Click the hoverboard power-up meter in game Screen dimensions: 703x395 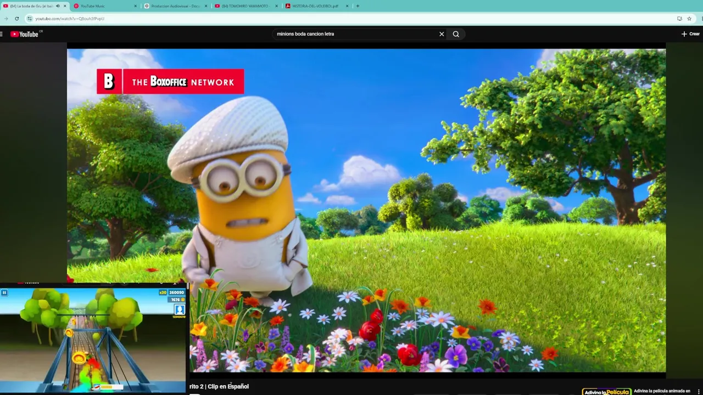107,387
